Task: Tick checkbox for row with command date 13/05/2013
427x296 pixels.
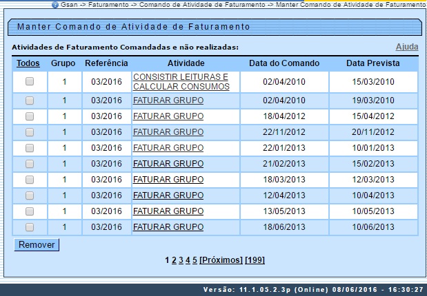Action: (30, 211)
